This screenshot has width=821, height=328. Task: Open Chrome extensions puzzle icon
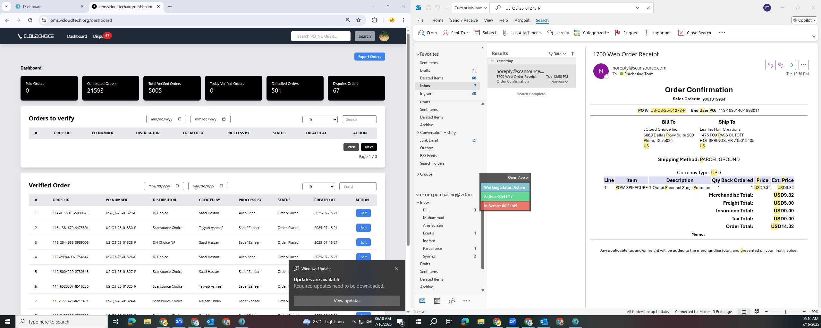click(x=375, y=20)
